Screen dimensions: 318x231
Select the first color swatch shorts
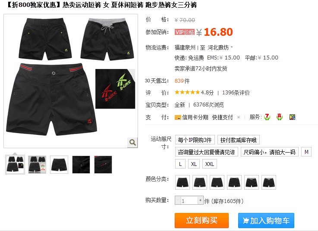pos(183,182)
